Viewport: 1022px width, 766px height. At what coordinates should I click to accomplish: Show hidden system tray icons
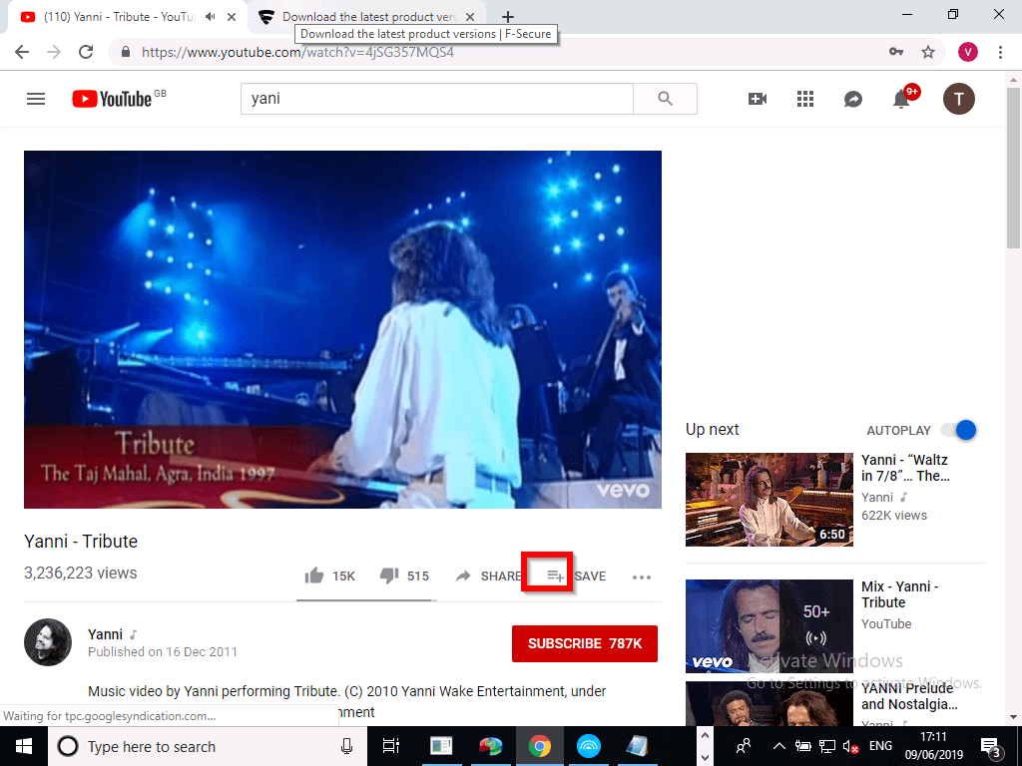pos(778,746)
